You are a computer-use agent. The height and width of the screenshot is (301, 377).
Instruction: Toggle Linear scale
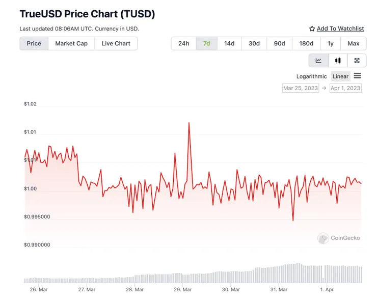click(x=340, y=76)
